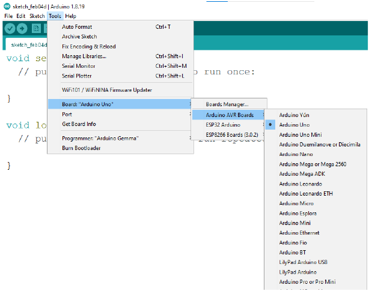Select the Arduino BT board
Viewport: 369px width, 291px height.
pyautogui.click(x=316, y=253)
